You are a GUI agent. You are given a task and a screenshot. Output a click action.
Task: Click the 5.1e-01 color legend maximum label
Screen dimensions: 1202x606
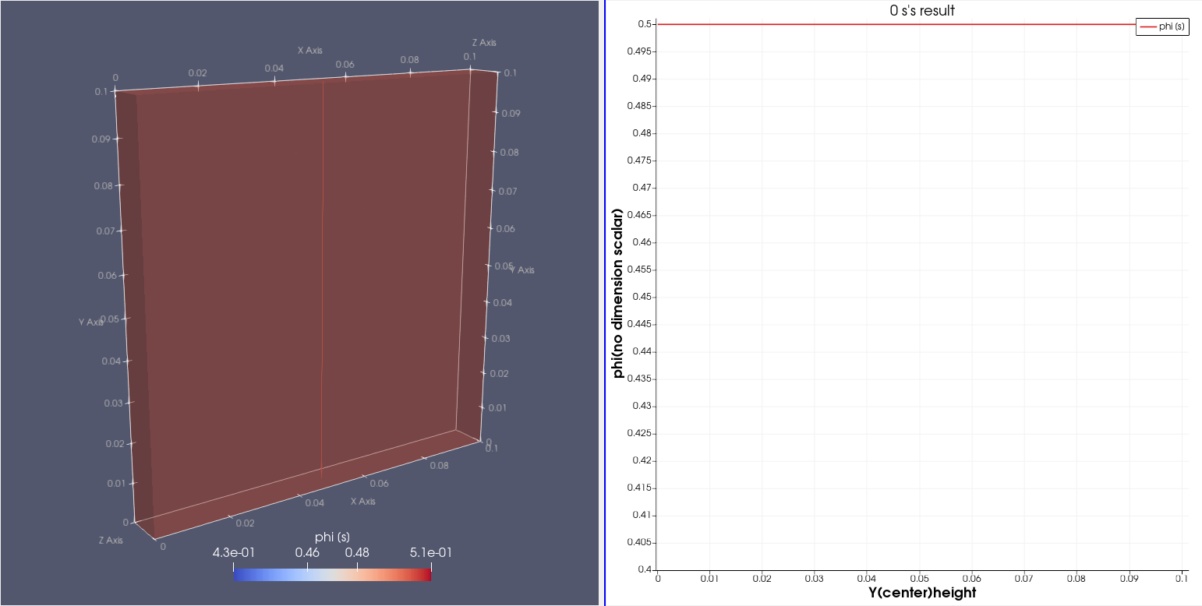coord(430,553)
